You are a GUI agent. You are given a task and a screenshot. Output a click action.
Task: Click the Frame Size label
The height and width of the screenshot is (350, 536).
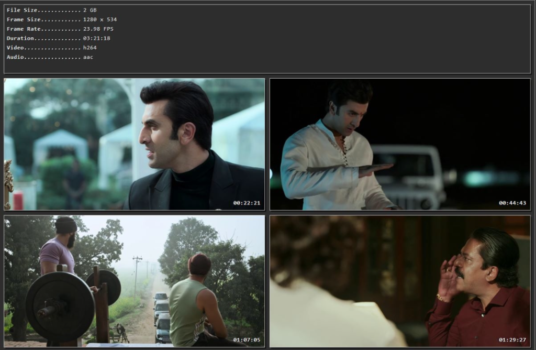point(24,19)
